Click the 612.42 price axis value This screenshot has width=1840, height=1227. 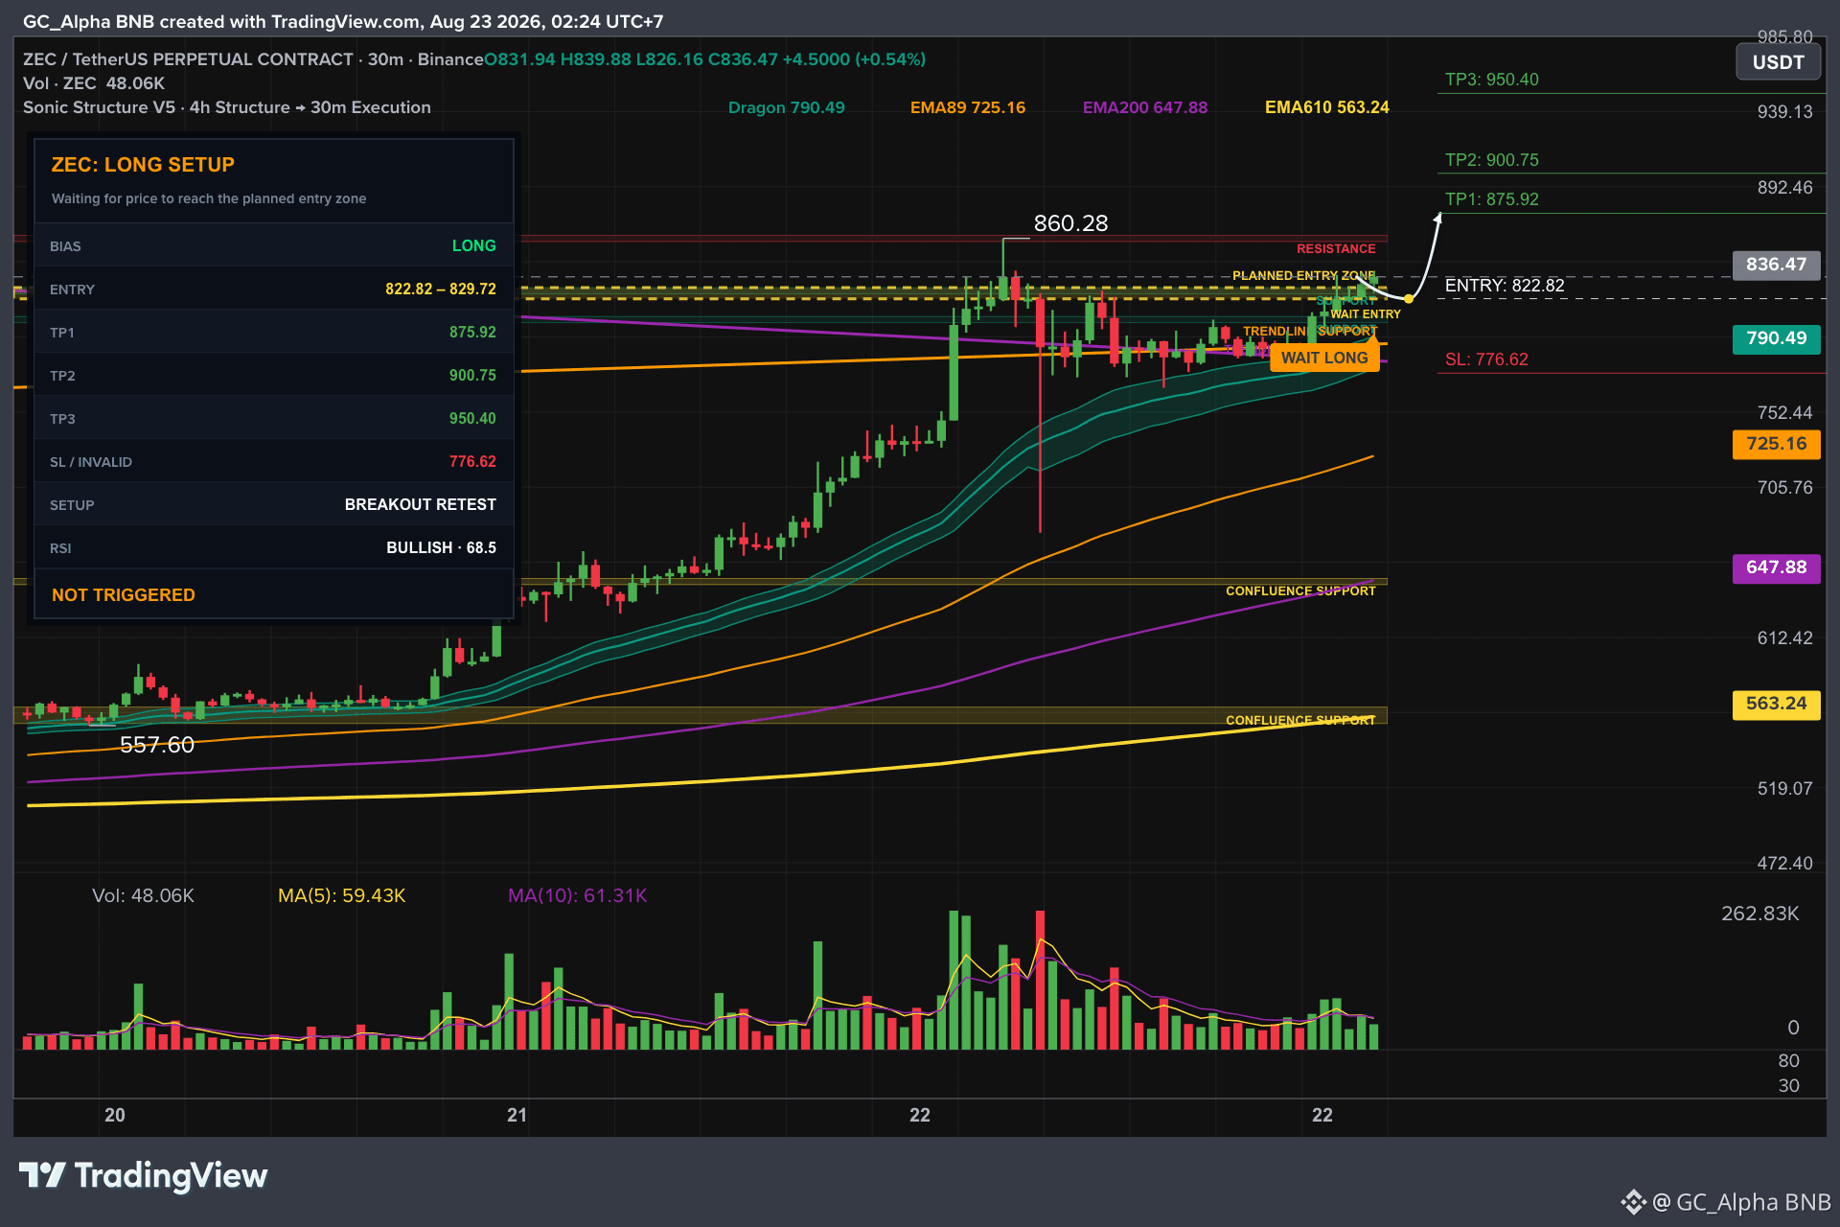(1784, 638)
